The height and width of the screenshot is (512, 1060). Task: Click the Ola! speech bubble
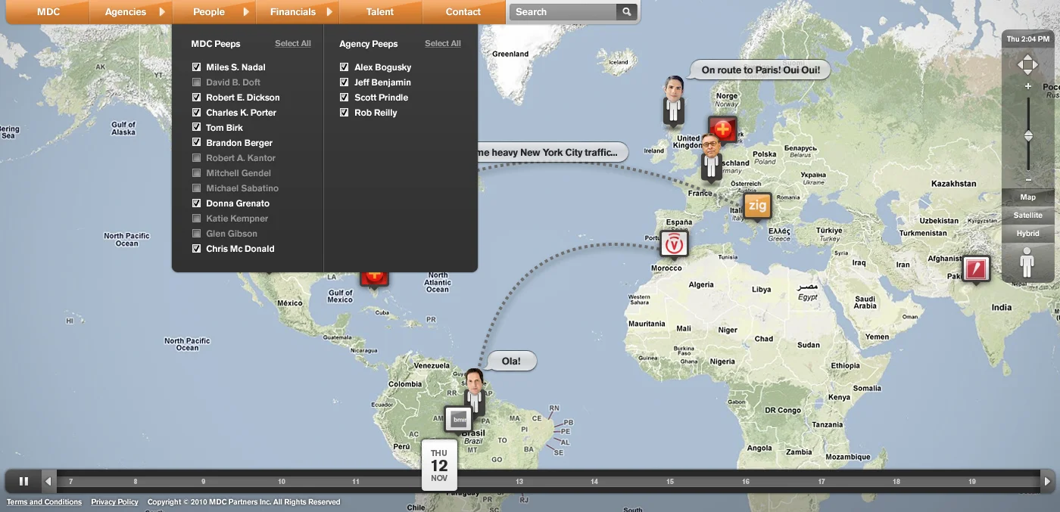[x=511, y=361]
